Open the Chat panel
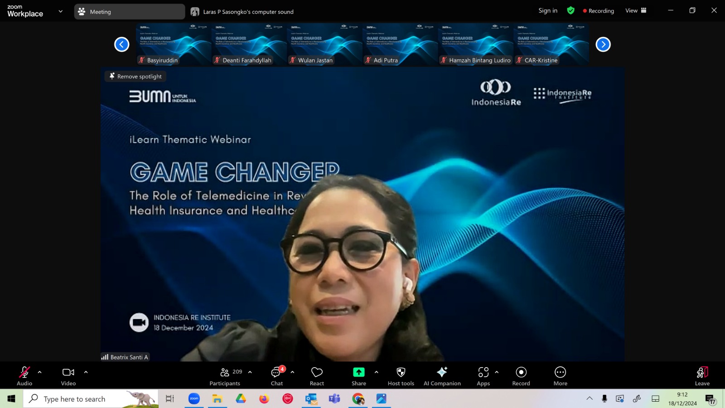The image size is (725, 408). (277, 376)
